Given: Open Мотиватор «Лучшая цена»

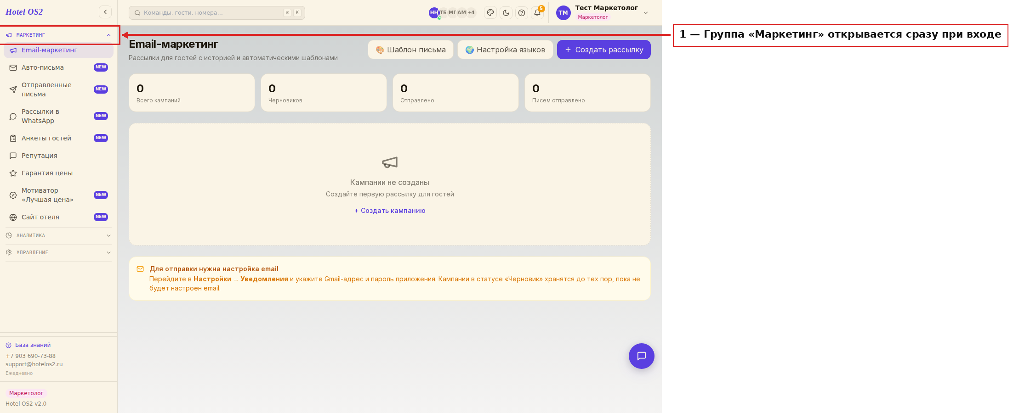Looking at the screenshot, I should [58, 195].
